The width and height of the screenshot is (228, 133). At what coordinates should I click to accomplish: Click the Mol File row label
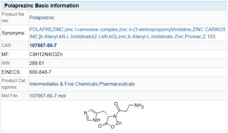pos(10,96)
